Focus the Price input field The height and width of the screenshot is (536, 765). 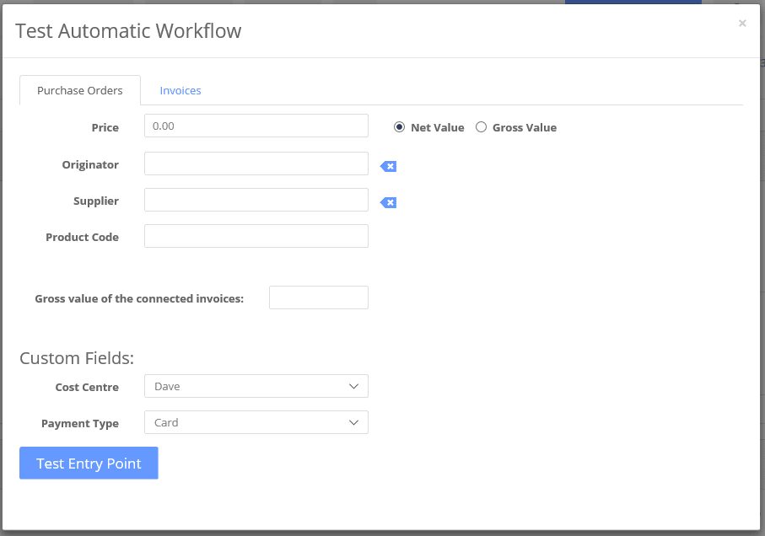(x=256, y=126)
